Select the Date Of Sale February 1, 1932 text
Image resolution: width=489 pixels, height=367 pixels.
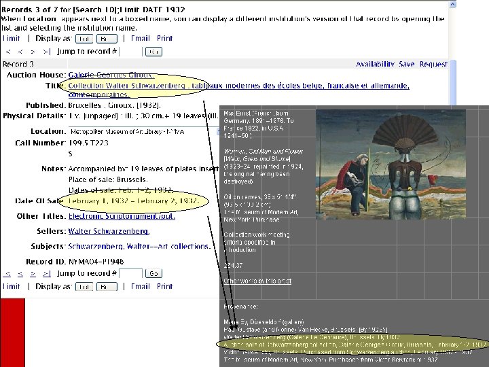click(x=134, y=201)
